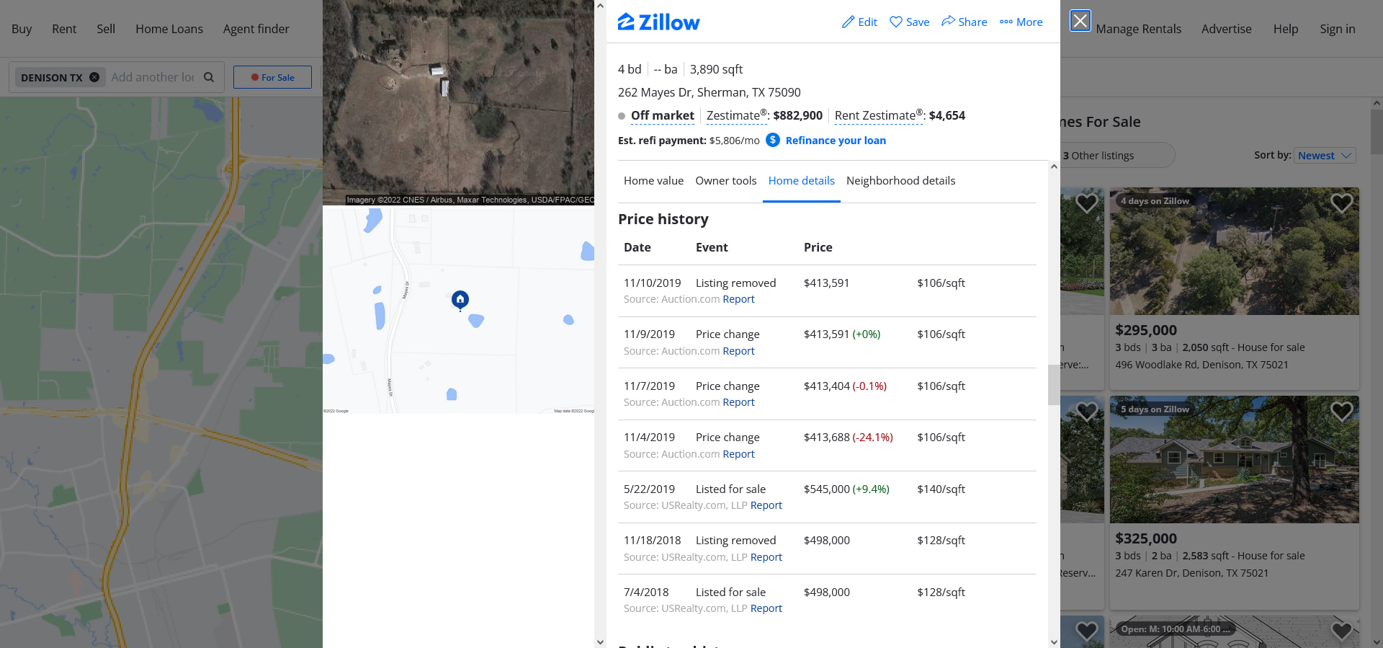
Task: Report the 11/10/2019 Listing removed entry
Action: pyautogui.click(x=738, y=299)
